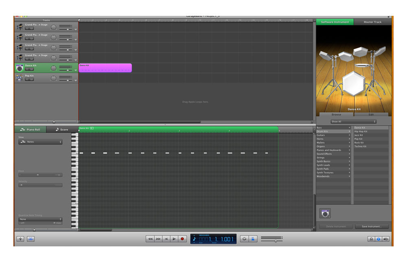
Task: Click the timeline horizontal scrollbar
Action: pyautogui.click(x=140, y=122)
